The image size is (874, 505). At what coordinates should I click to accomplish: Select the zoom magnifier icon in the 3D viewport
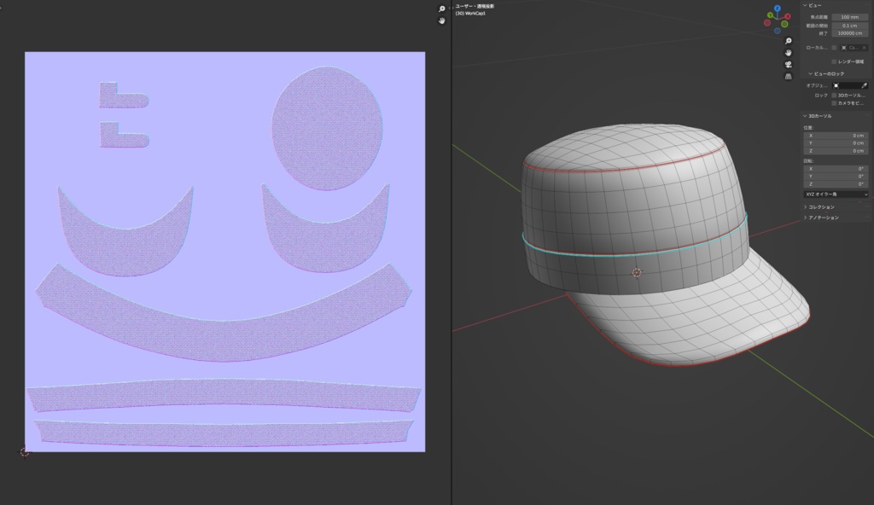pyautogui.click(x=788, y=41)
